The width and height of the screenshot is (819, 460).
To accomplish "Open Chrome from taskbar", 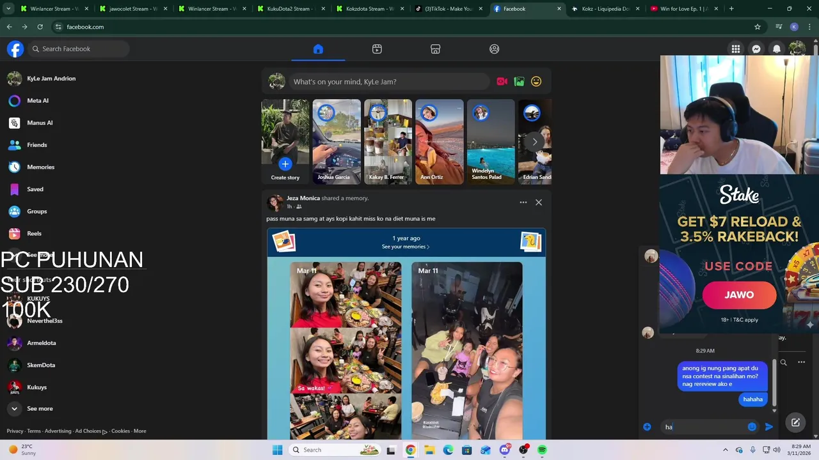I will pos(410,450).
